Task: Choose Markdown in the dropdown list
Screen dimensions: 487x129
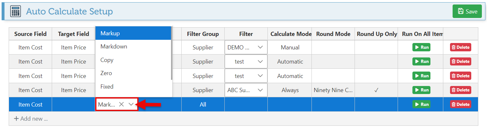Action: click(x=133, y=47)
